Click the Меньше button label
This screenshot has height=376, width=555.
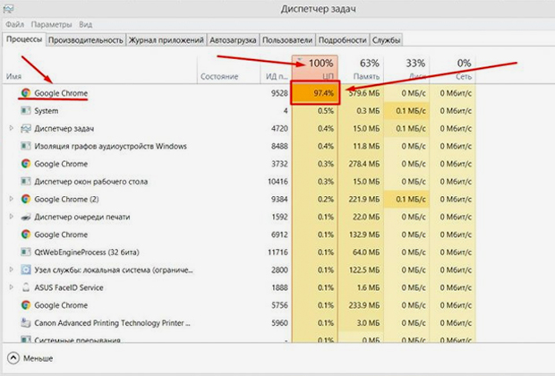[x=38, y=358]
